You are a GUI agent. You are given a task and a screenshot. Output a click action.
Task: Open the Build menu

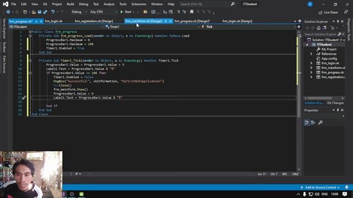click(x=70, y=4)
